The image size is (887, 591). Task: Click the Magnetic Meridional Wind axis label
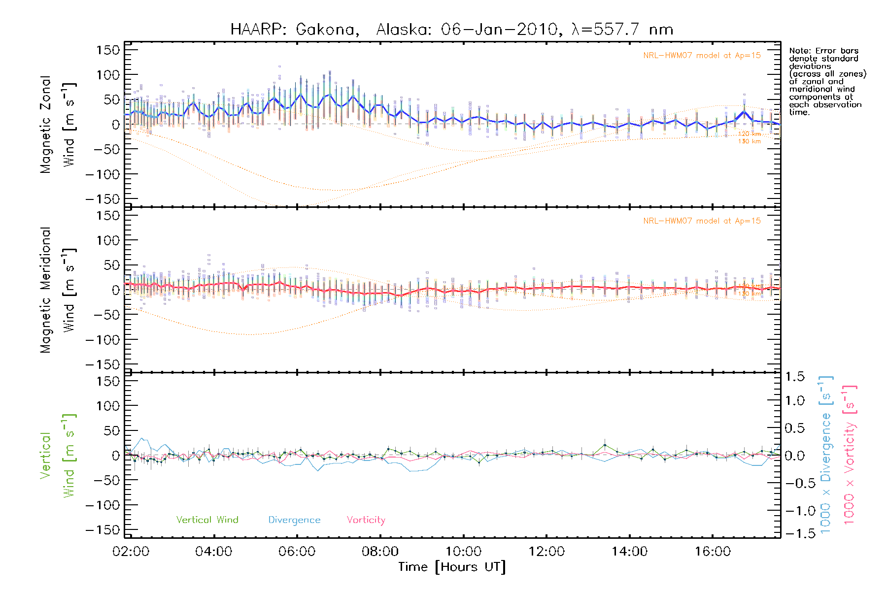(x=58, y=290)
